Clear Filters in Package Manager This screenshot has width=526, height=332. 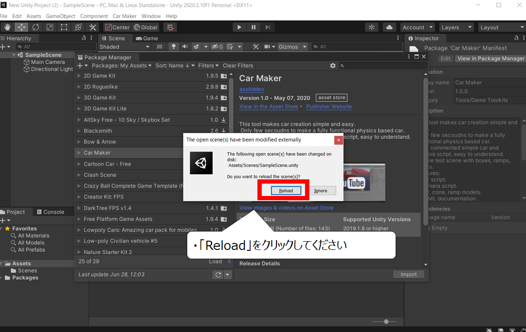pyautogui.click(x=238, y=65)
